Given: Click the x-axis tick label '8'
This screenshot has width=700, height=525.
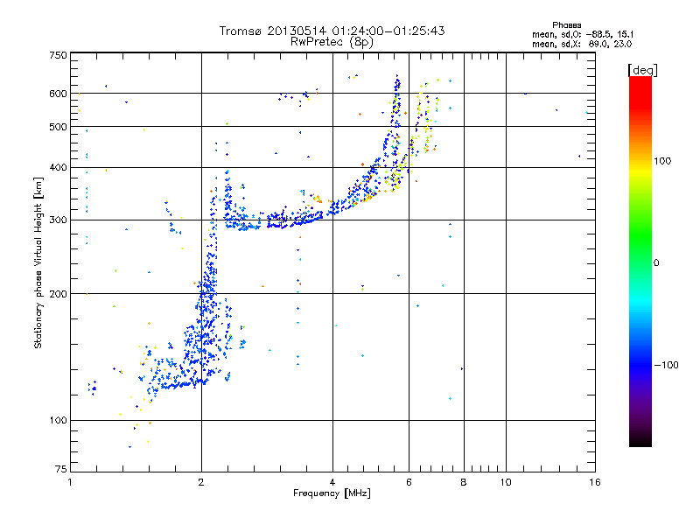Looking at the screenshot, I should click(464, 482).
